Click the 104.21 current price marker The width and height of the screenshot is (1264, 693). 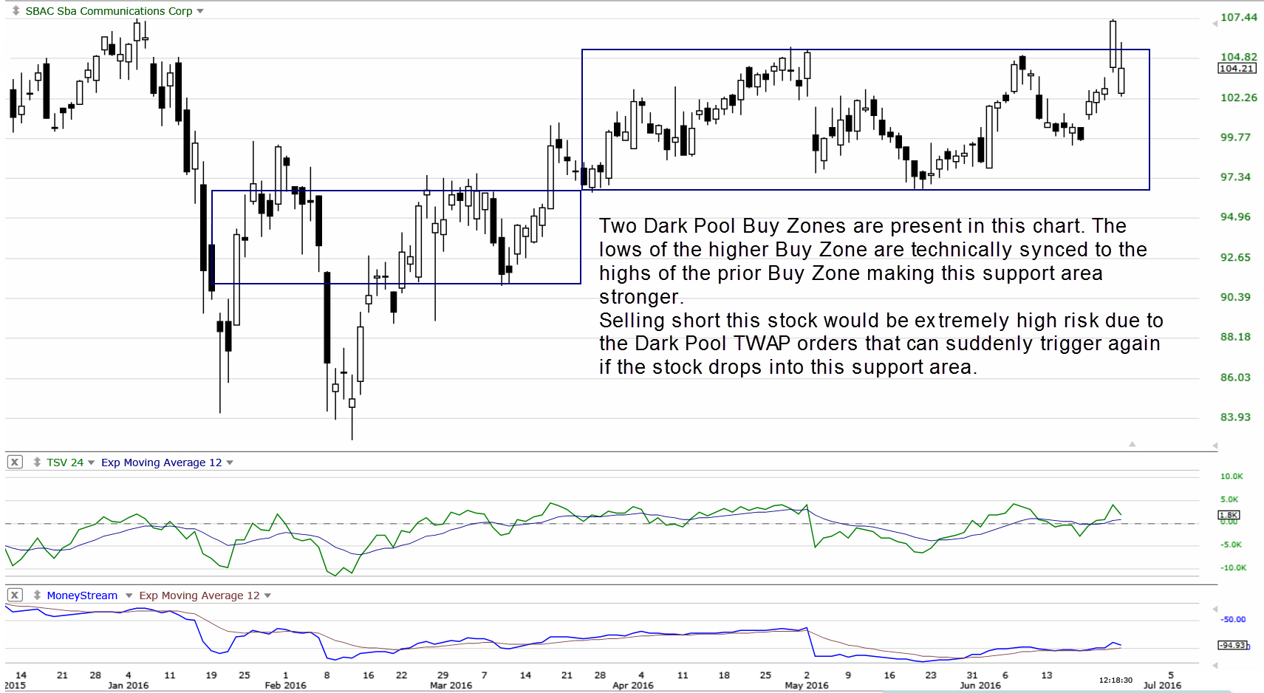(1236, 69)
